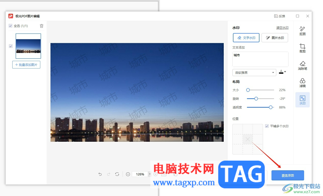Expand the text color picker arrow
Image resolution: width=323 pixels, height=196 pixels.
(285, 72)
